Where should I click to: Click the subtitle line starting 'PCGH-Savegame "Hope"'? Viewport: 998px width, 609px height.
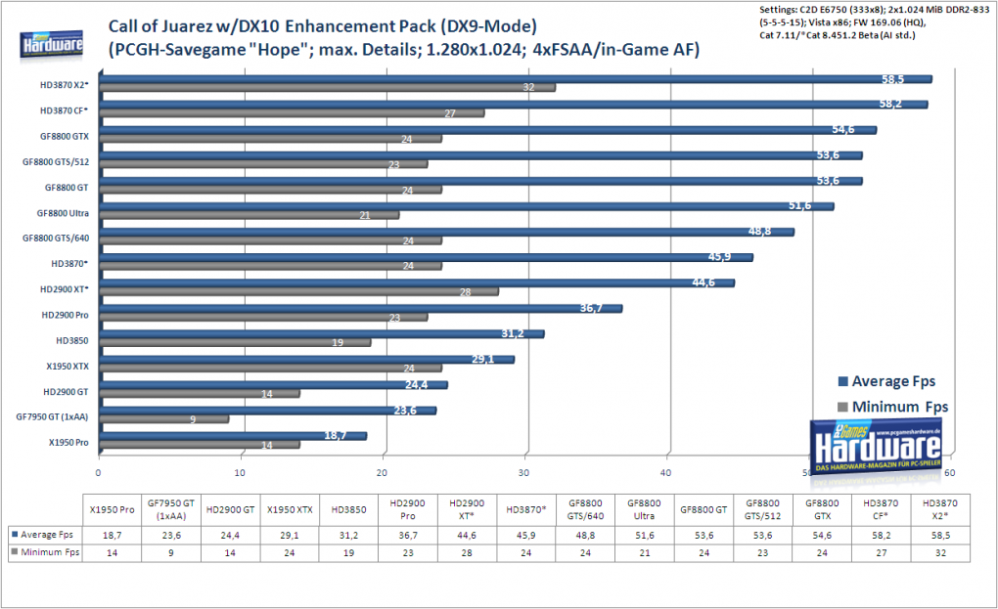(403, 50)
